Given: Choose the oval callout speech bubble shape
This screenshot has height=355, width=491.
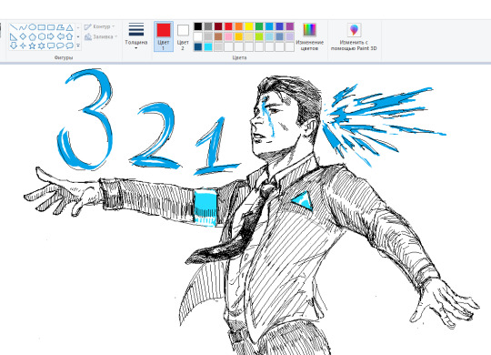Looking at the screenshot, I should tap(60, 46).
